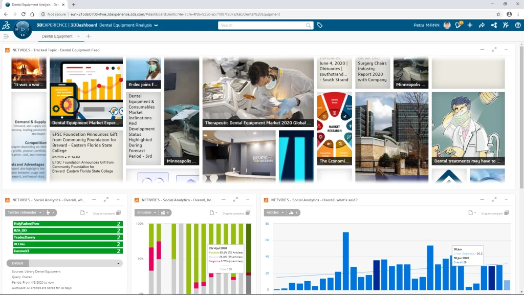Open Emotion metric dropdown
The image size is (524, 295).
click(146, 213)
